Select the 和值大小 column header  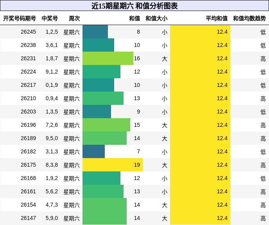point(156,18)
